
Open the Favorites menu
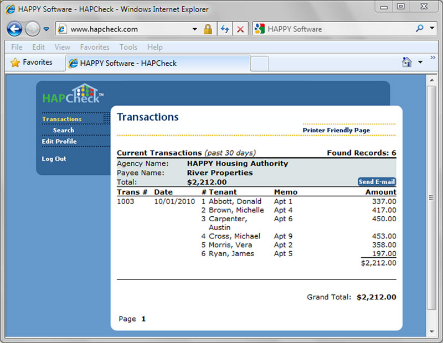click(x=95, y=47)
